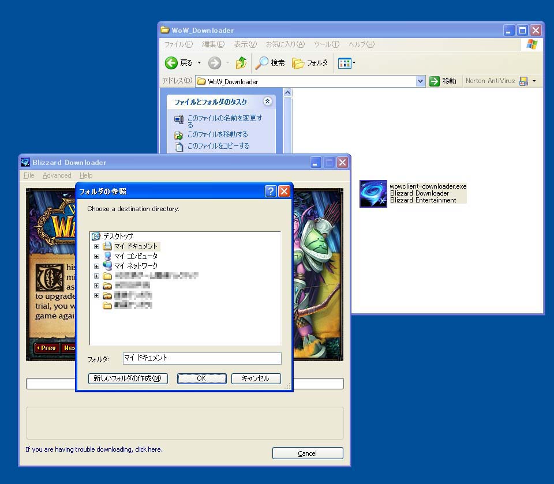The width and height of the screenshot is (554, 484).
Task: Open the Help menu in Blizzard Downloader
Action: pos(86,175)
